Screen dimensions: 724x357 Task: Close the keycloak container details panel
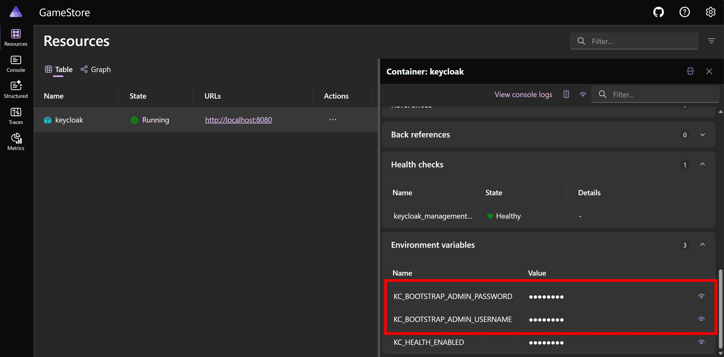point(709,71)
